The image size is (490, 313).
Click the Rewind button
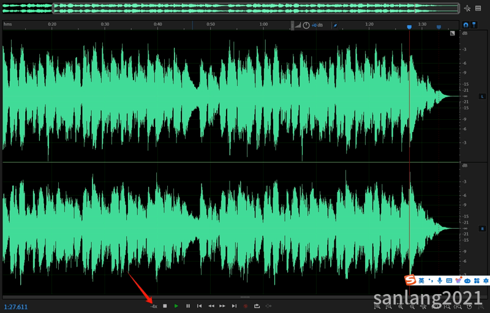pos(211,306)
